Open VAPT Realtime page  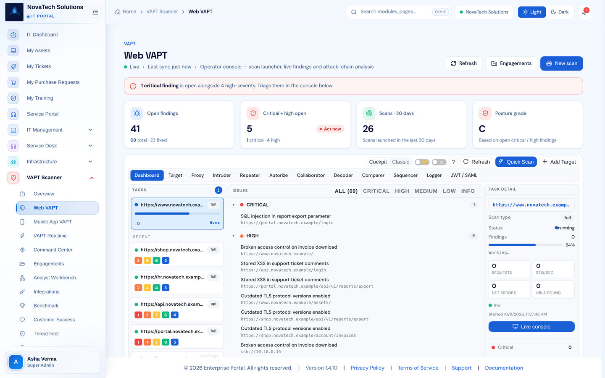pyautogui.click(x=57, y=236)
